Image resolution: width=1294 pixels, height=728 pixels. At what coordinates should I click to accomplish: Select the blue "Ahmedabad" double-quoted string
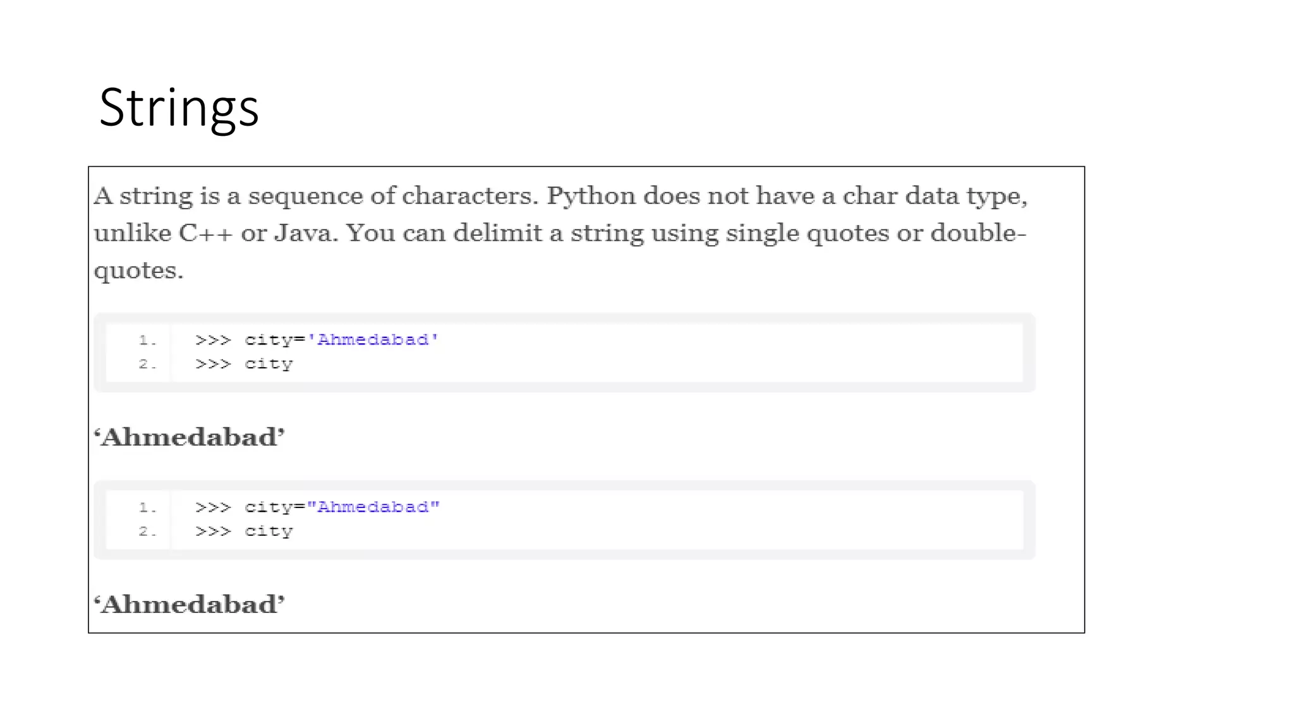[x=373, y=507]
